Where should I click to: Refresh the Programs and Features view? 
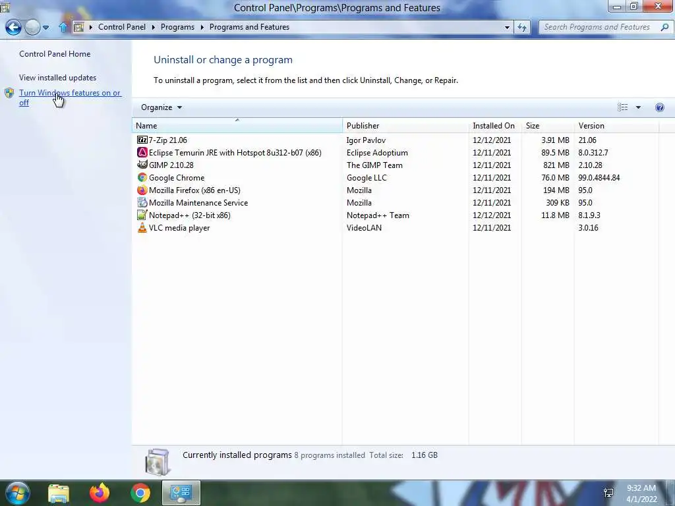[x=522, y=27]
